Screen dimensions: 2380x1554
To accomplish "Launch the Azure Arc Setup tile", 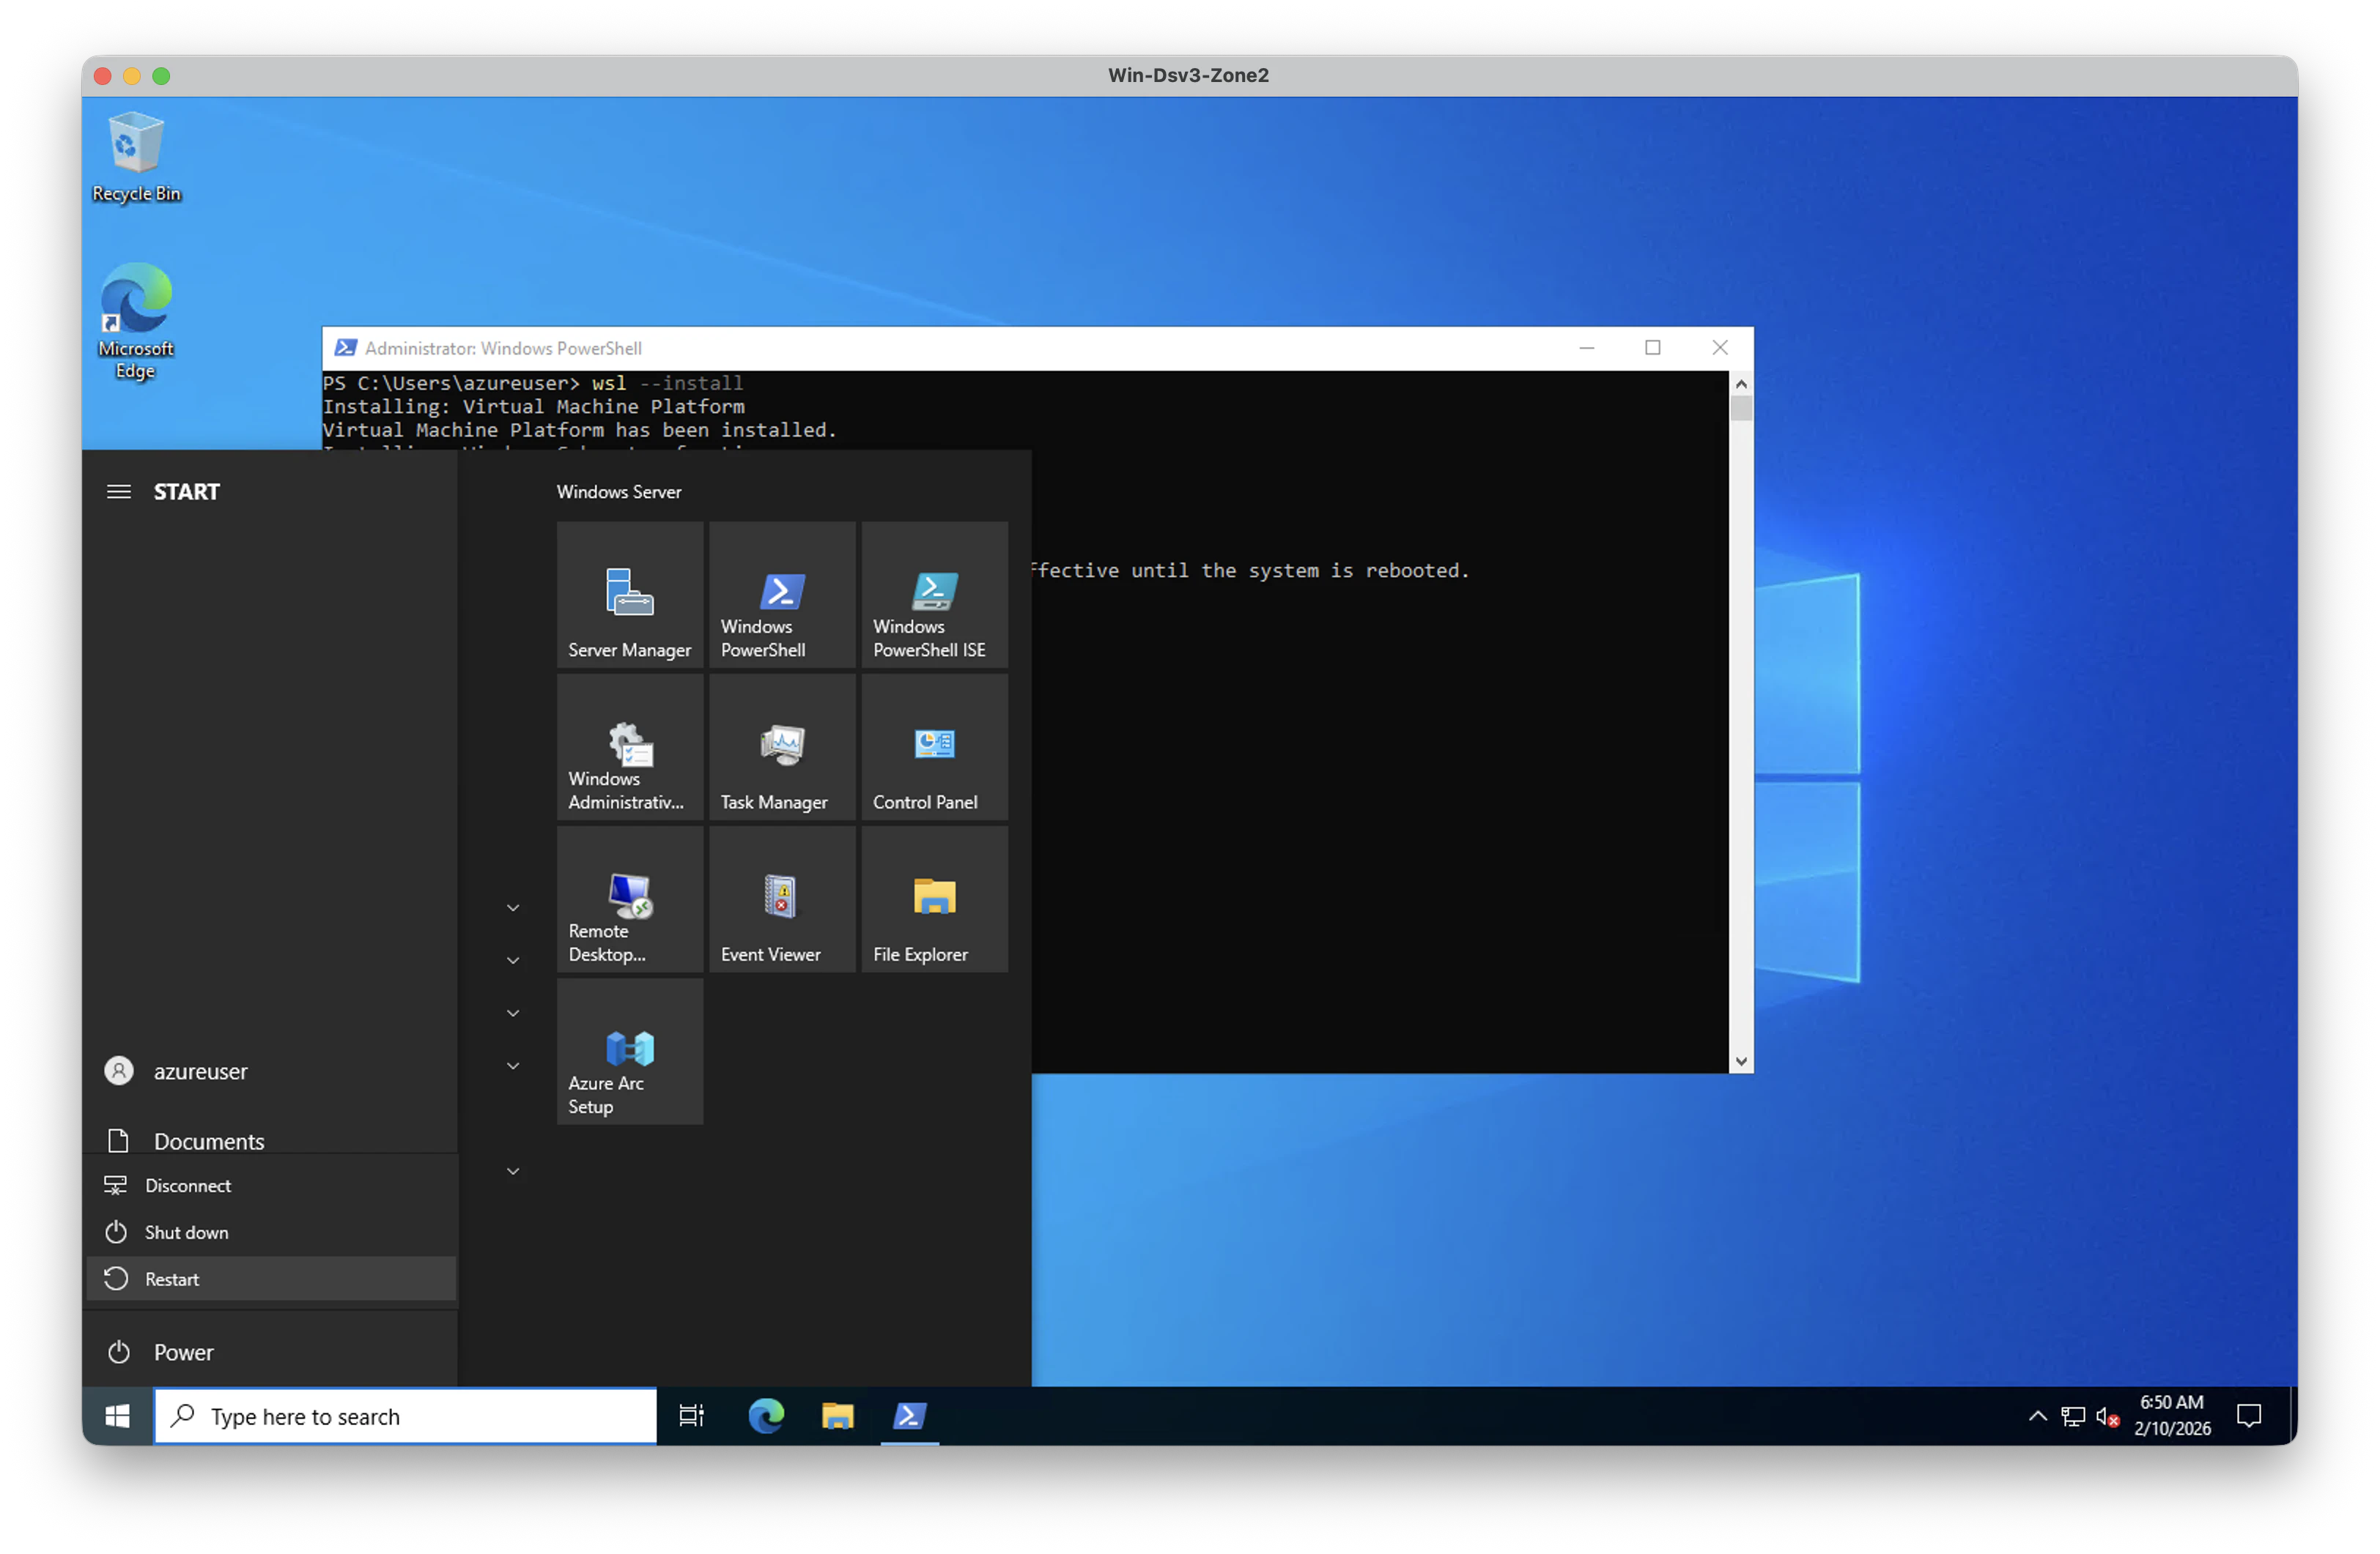I will (x=630, y=1052).
